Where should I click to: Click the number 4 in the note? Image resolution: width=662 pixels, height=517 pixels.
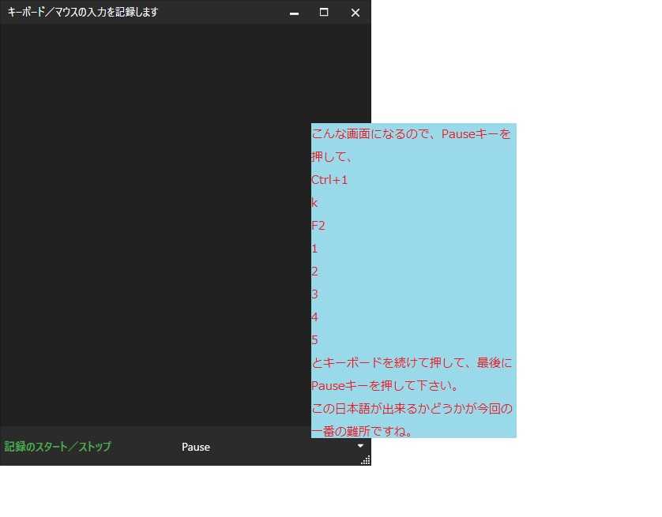314,317
